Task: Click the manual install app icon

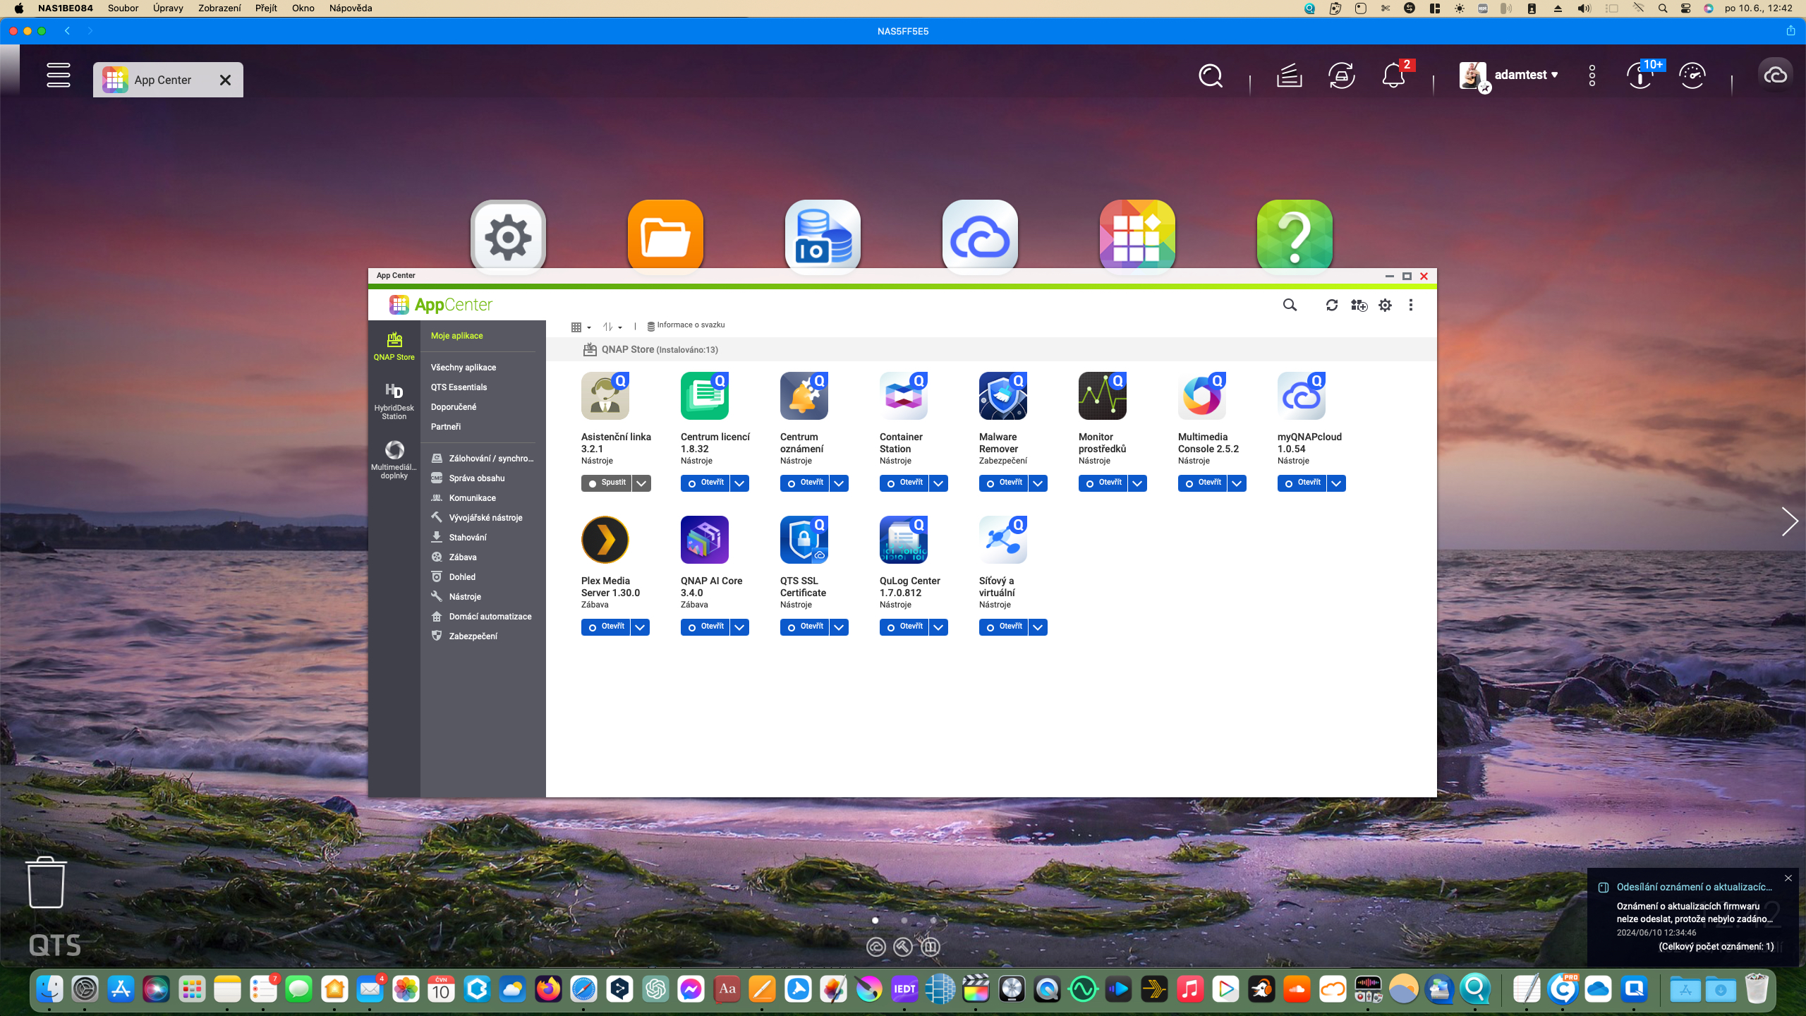Action: 1359,305
